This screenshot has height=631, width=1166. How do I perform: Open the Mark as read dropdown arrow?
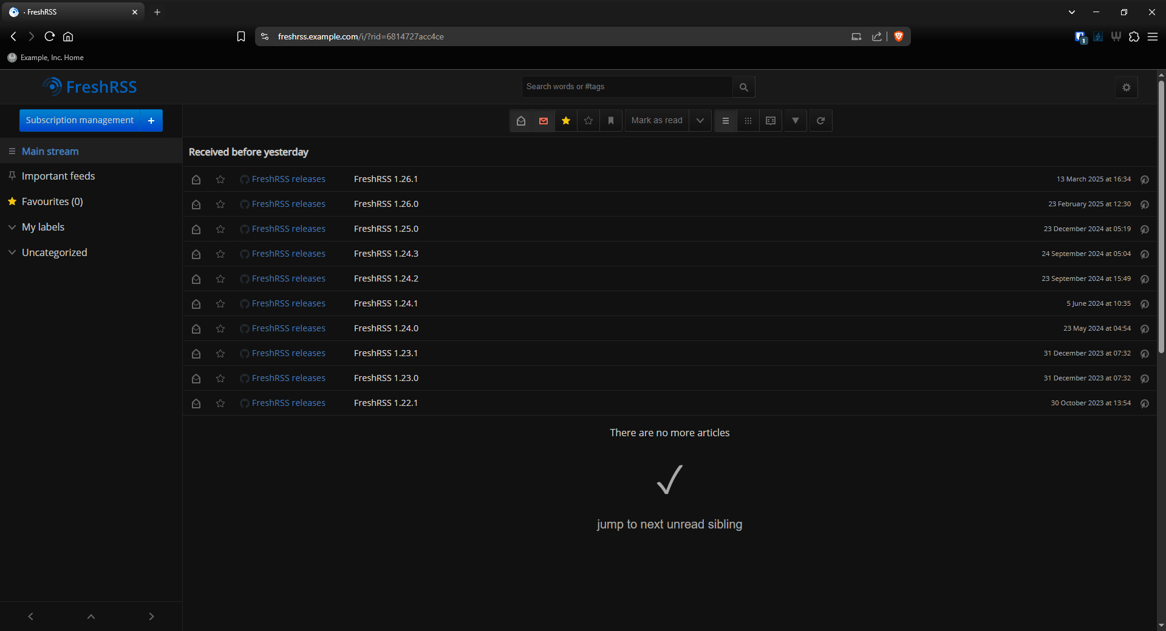700,121
